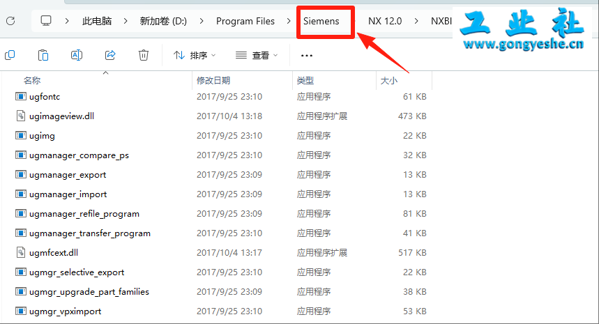This screenshot has height=324, width=599.
Task: Sort by the 大小 column header
Action: (x=389, y=81)
